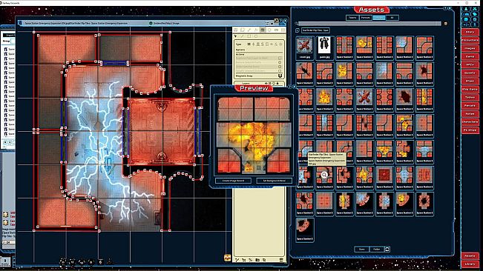This screenshot has height=271, width=483.
Task: Click the Store button in Assets window
Action: (x=361, y=250)
